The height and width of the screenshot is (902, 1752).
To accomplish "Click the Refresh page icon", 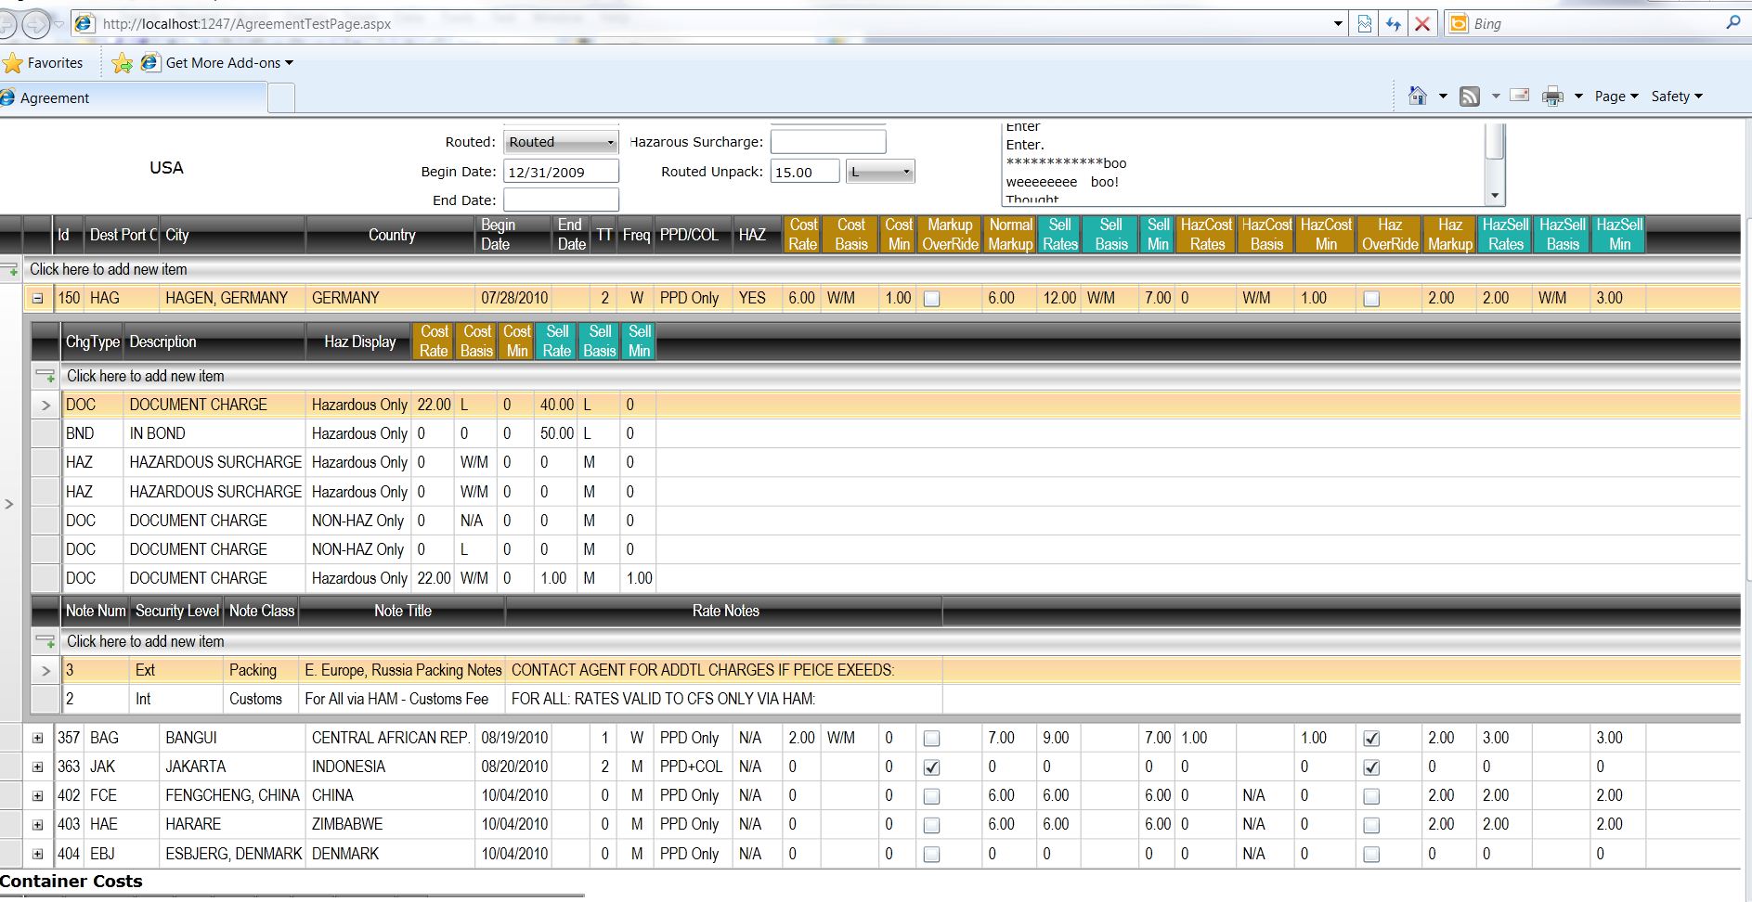I will coord(1394,24).
